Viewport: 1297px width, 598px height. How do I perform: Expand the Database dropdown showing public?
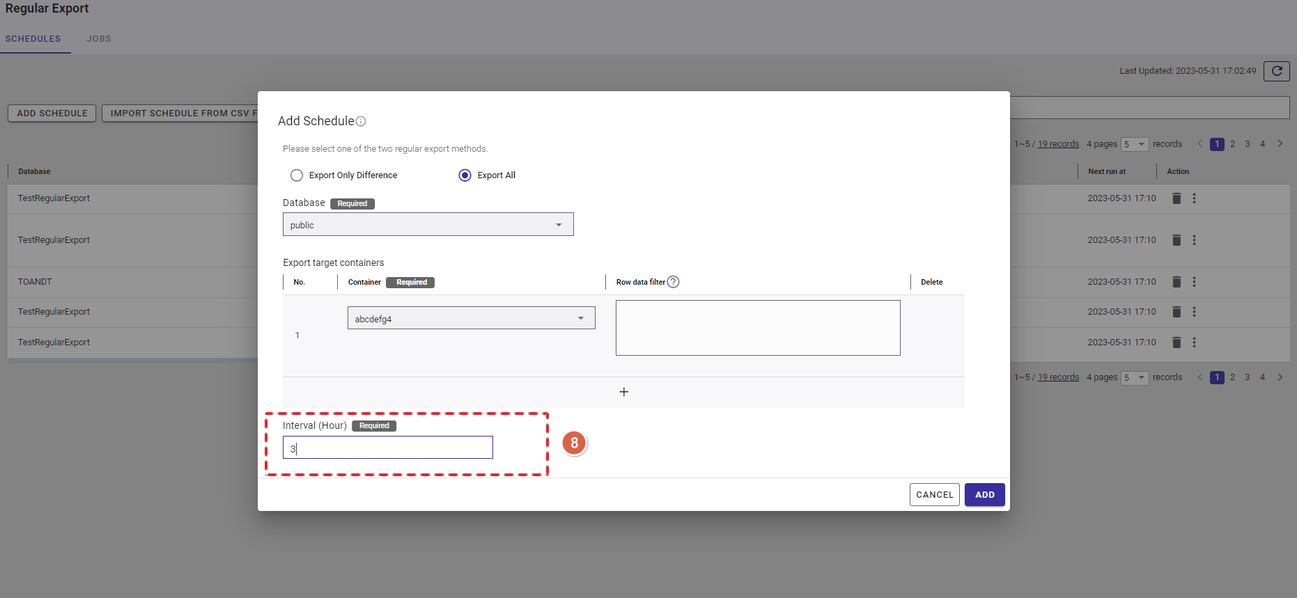(x=428, y=225)
